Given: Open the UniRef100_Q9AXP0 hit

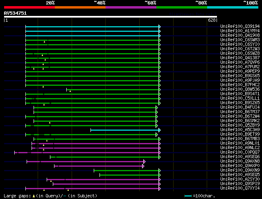Looking at the screenshot, I should click(240, 166).
